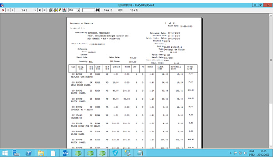Open Outlook from the taskbar
The image size is (276, 160).
point(66,153)
